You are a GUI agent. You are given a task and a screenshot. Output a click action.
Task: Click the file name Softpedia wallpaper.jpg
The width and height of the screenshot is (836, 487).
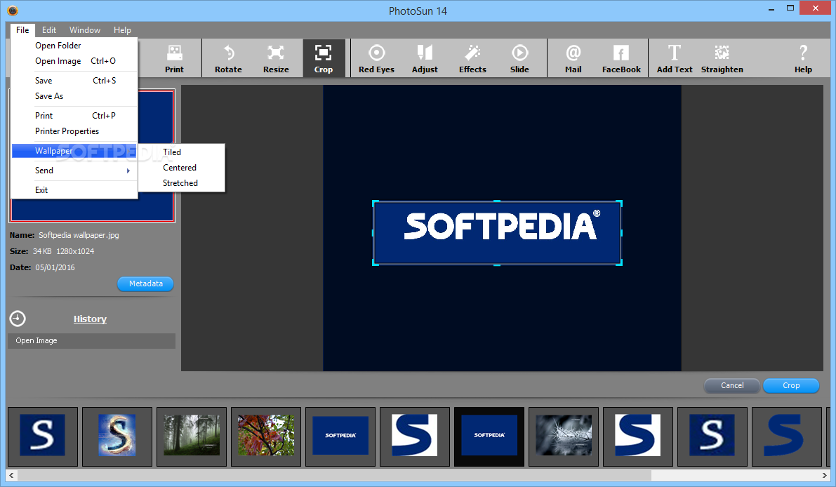click(79, 235)
